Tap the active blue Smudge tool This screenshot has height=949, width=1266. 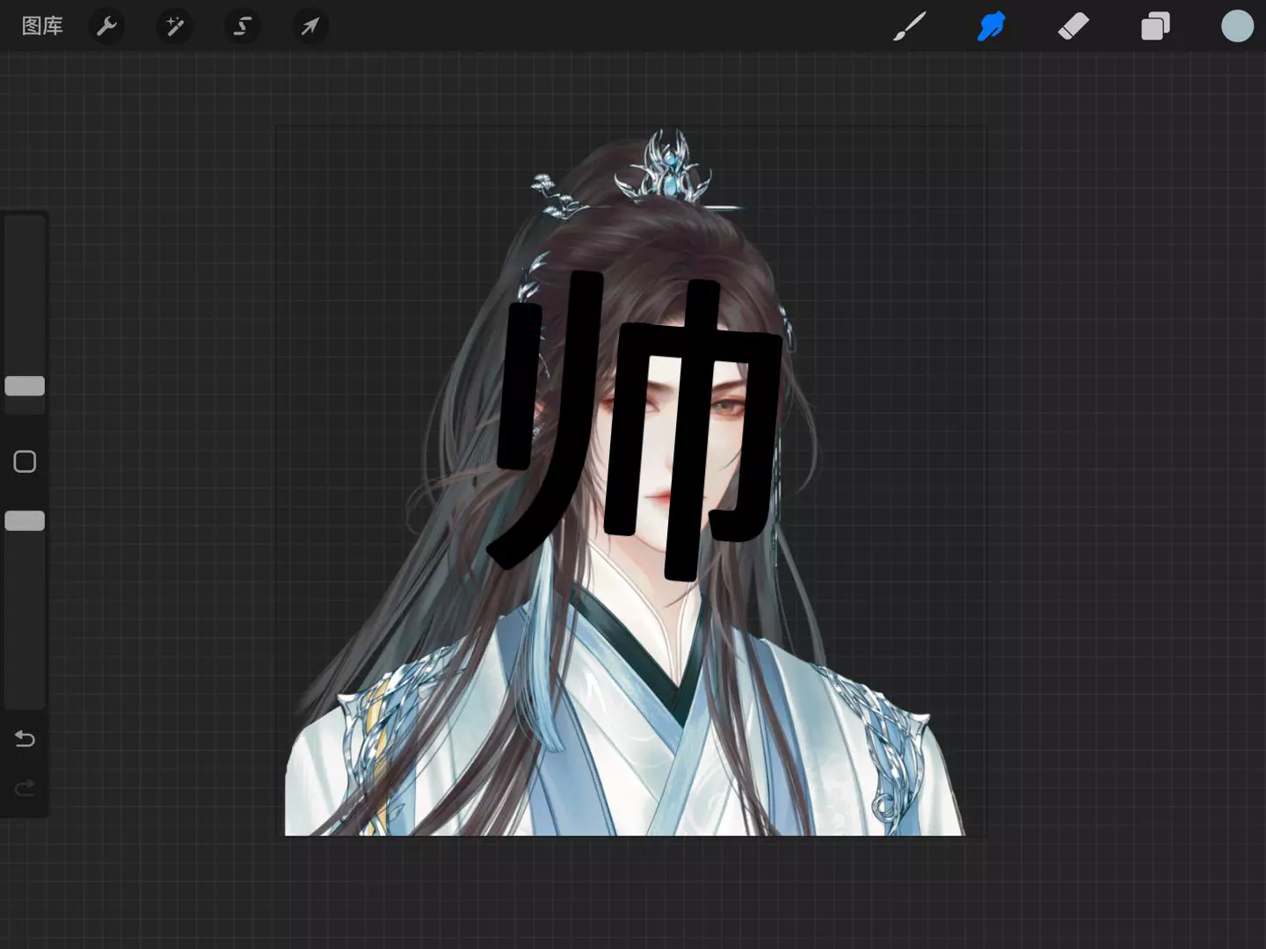(x=991, y=26)
